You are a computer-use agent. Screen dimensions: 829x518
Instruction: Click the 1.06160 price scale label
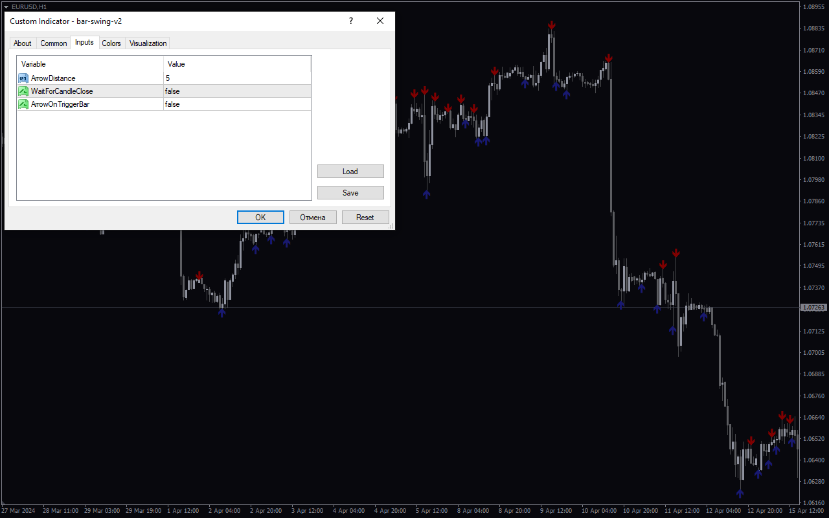click(813, 503)
